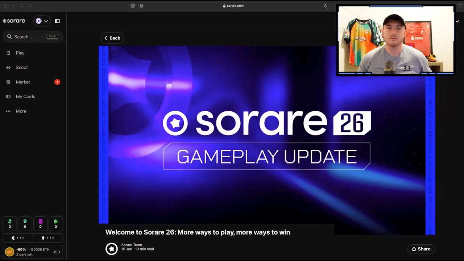The width and height of the screenshot is (464, 261).
Task: Collapse the Sorare sidebar panel
Action: pos(57,21)
